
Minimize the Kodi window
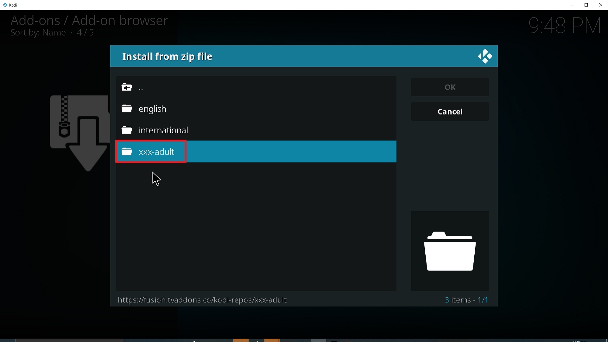click(572, 5)
